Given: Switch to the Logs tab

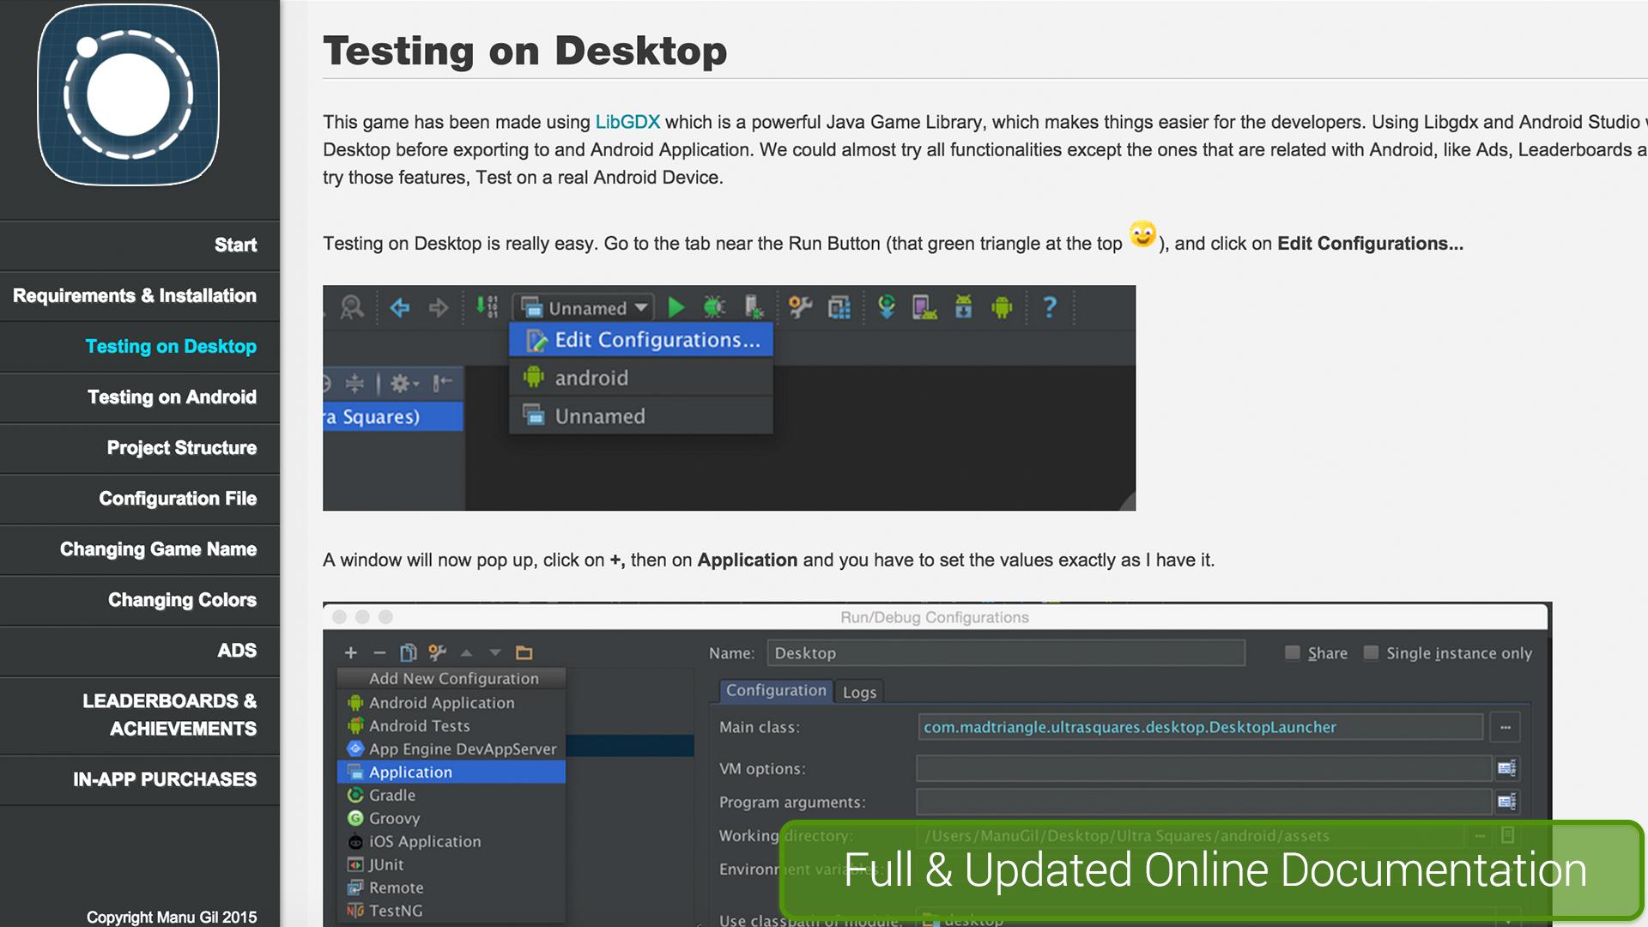Looking at the screenshot, I should tap(859, 692).
